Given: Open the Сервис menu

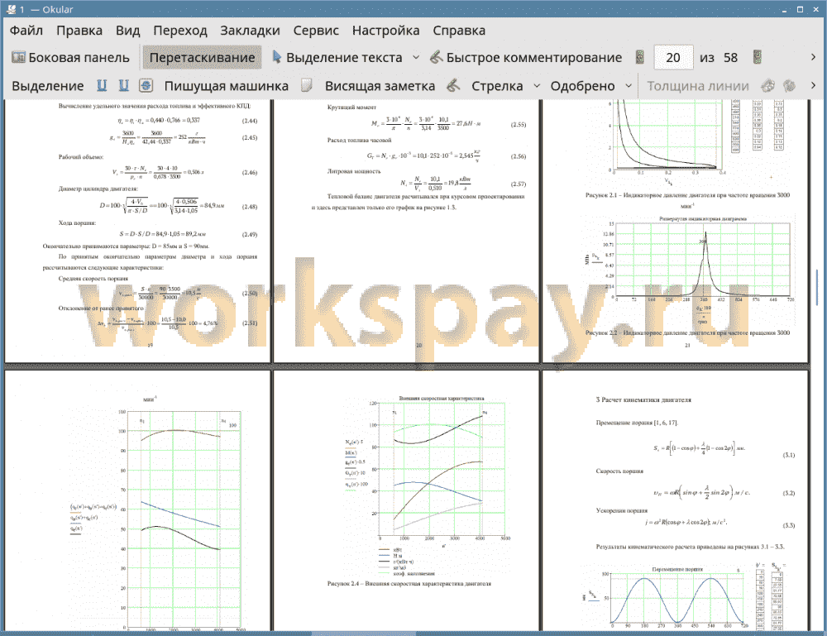Looking at the screenshot, I should click(316, 31).
